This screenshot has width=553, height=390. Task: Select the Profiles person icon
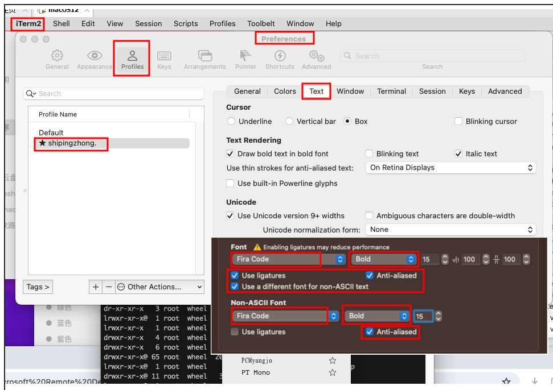click(132, 56)
